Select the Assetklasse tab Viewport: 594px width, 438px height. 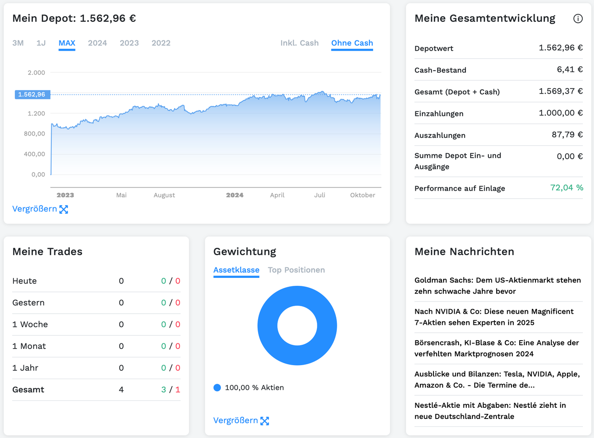coord(236,270)
